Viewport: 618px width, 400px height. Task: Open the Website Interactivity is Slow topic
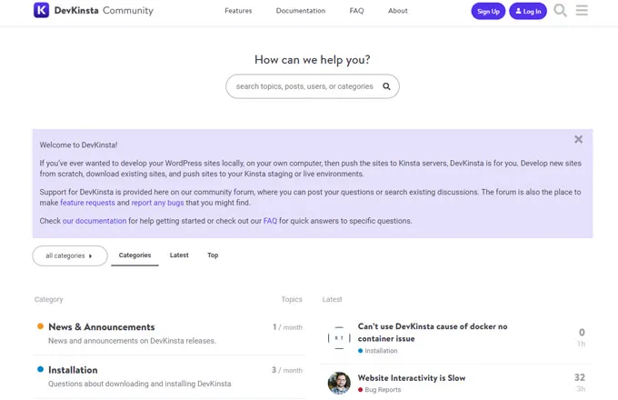tap(412, 377)
